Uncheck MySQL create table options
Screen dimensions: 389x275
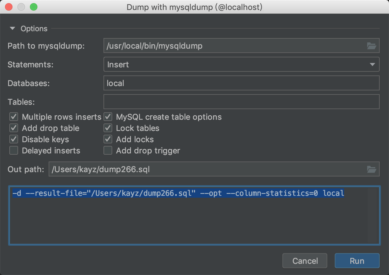click(108, 117)
